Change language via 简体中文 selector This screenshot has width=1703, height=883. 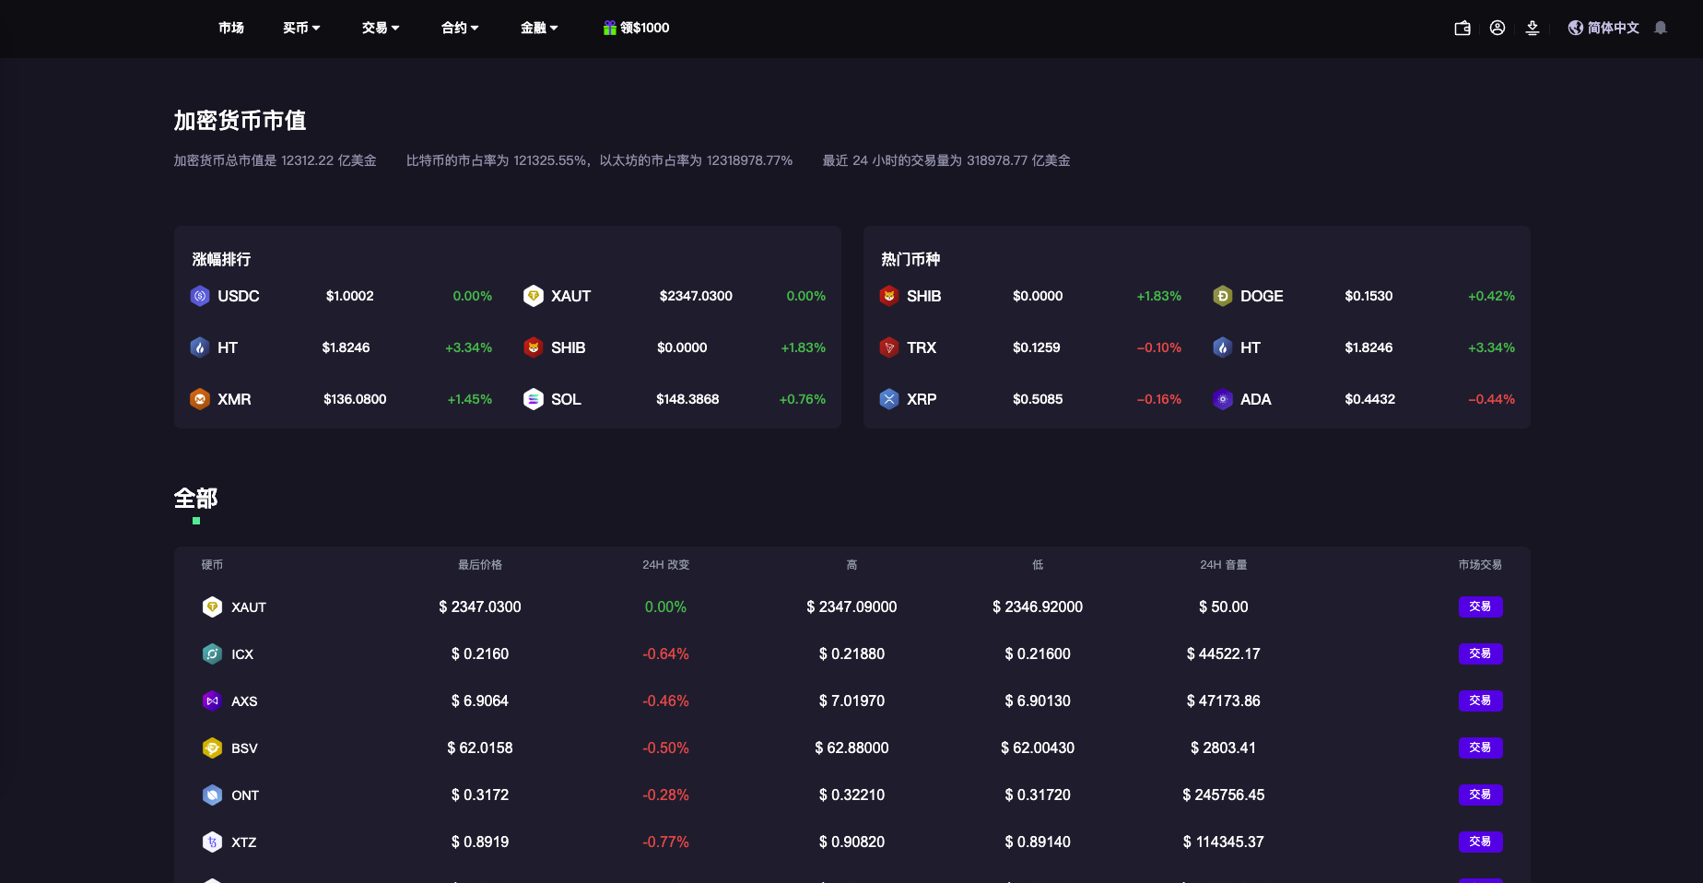1603,28
